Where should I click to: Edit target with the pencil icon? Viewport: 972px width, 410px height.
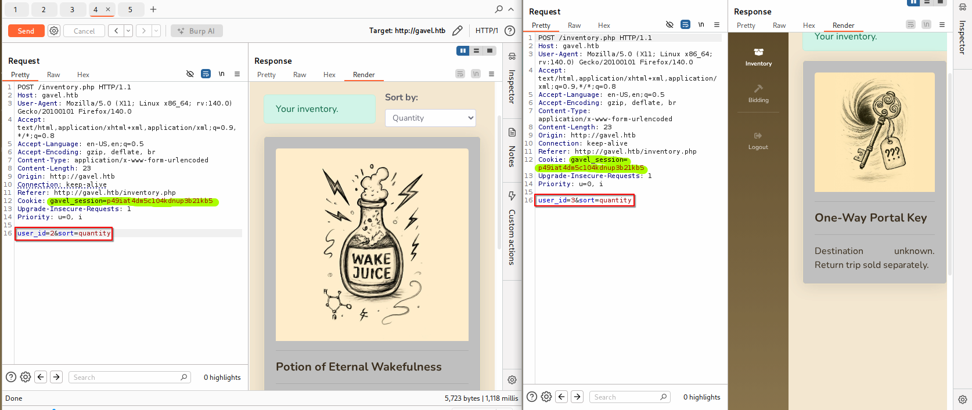coord(458,31)
